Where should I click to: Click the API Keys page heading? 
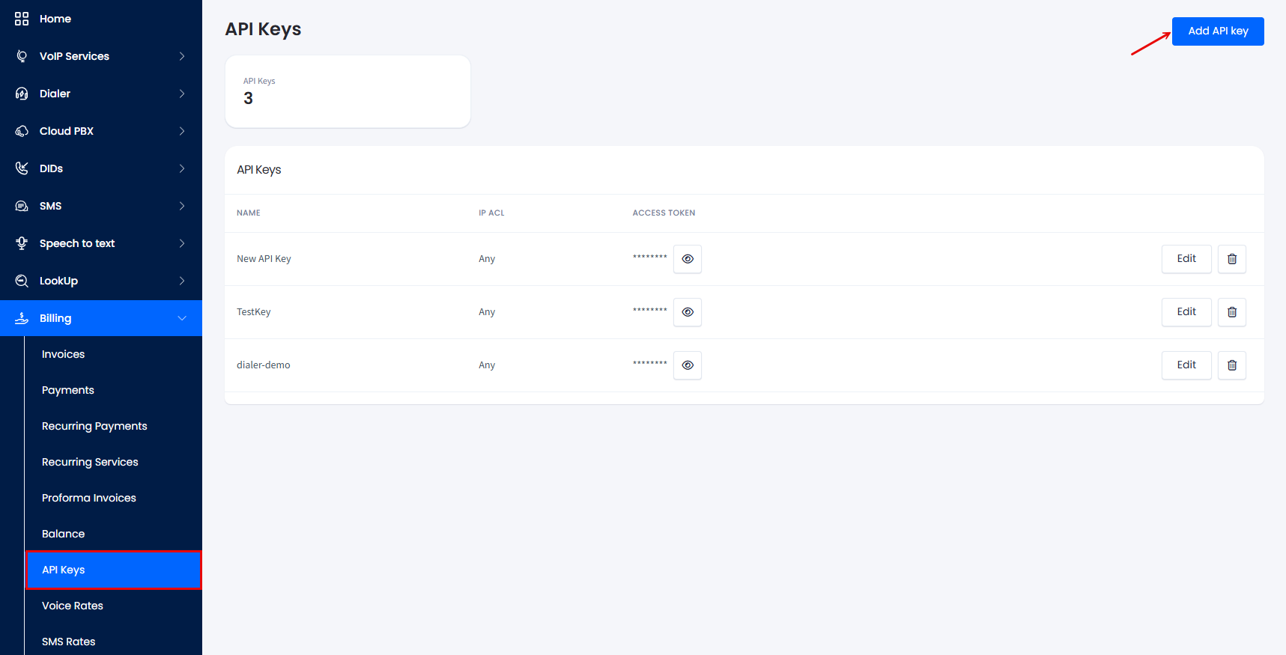[x=263, y=30]
